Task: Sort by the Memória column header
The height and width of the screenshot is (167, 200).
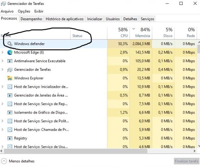Action: [x=141, y=33]
